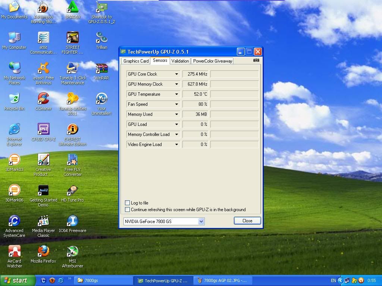Select the Trillian desktop shortcut
The height and width of the screenshot is (286, 382).
[x=101, y=41]
